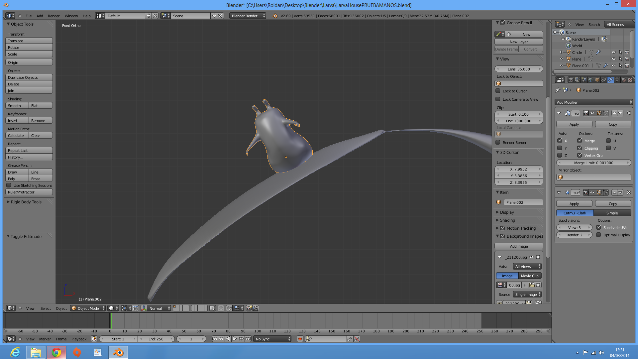Screen dimensions: 638x359
Task: Toggle proportional editing icon in 3D header
Action: point(221,308)
